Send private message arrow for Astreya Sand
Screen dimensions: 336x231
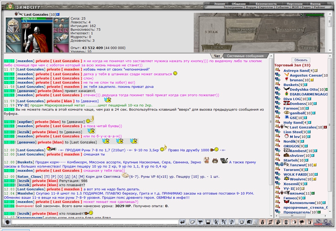(278, 70)
